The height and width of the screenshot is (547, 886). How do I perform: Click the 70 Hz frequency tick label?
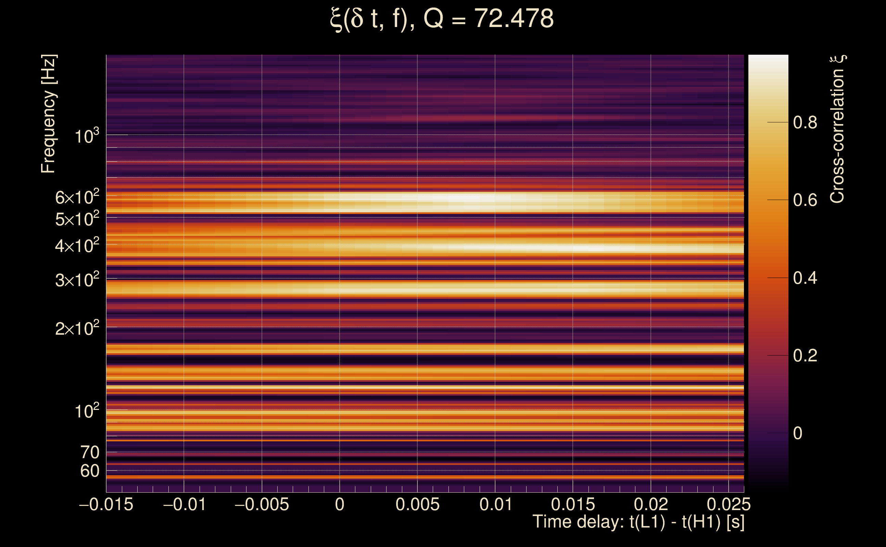click(x=89, y=452)
